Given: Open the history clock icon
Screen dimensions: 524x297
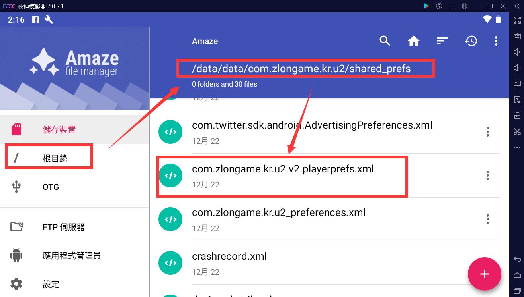Looking at the screenshot, I should [x=471, y=41].
